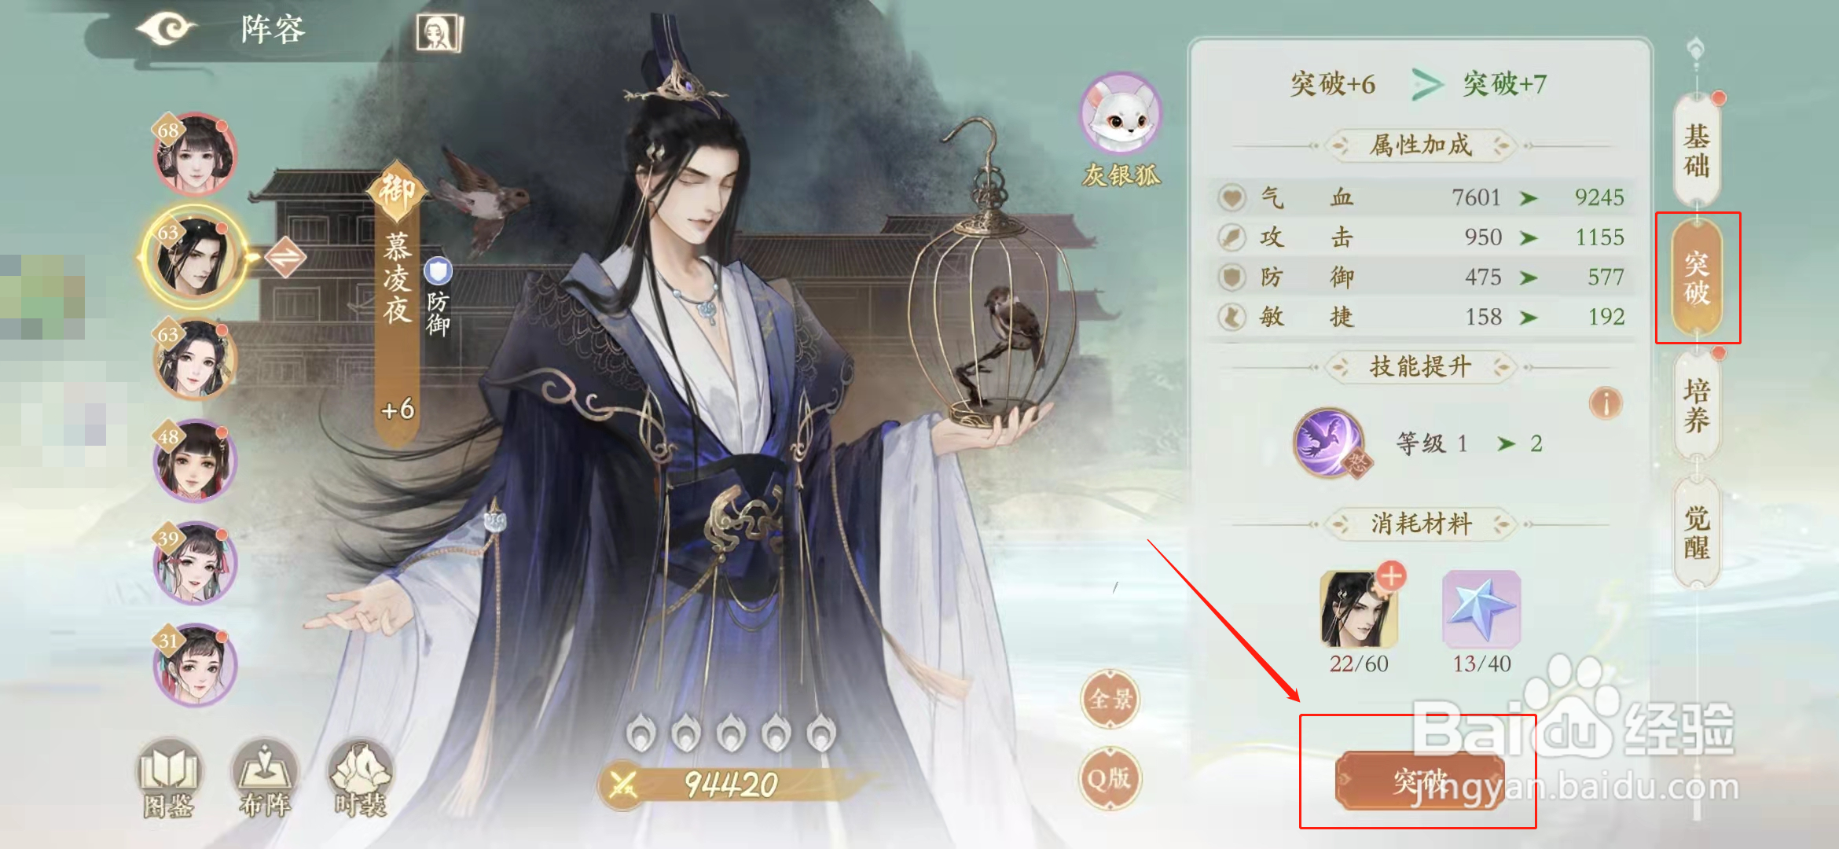Open the 培养 tab
This screenshot has height=849, width=1839.
pyautogui.click(x=1697, y=405)
